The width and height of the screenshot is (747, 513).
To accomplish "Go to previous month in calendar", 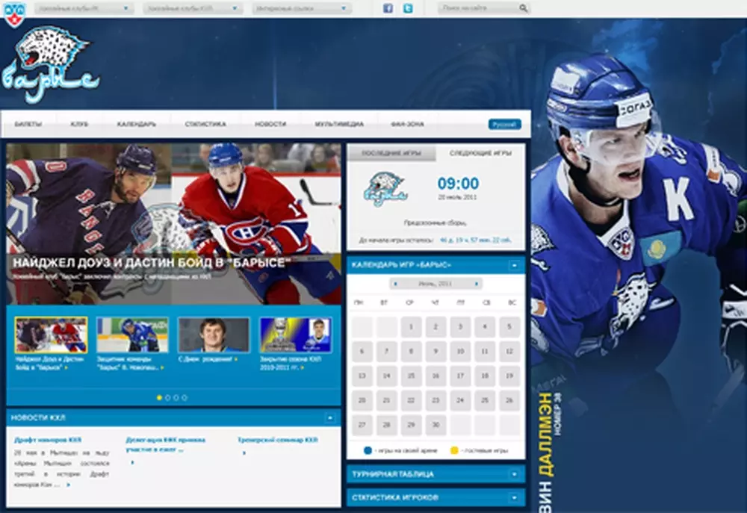I will tap(394, 284).
